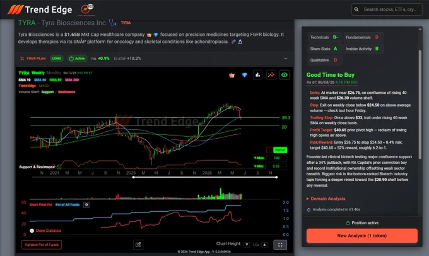Click the LONG position badge
Screen dimensions: 429x256
pos(57,59)
